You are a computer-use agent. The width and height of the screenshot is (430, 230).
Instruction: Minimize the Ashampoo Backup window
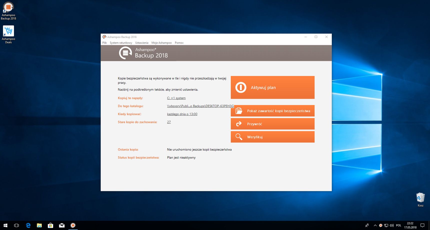(305, 37)
